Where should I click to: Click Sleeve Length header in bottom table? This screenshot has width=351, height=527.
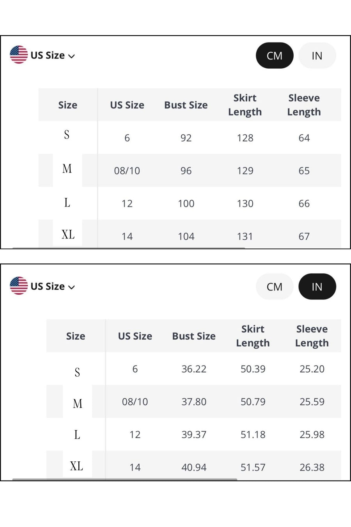point(312,336)
